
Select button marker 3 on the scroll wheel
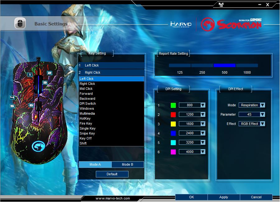point(45,83)
